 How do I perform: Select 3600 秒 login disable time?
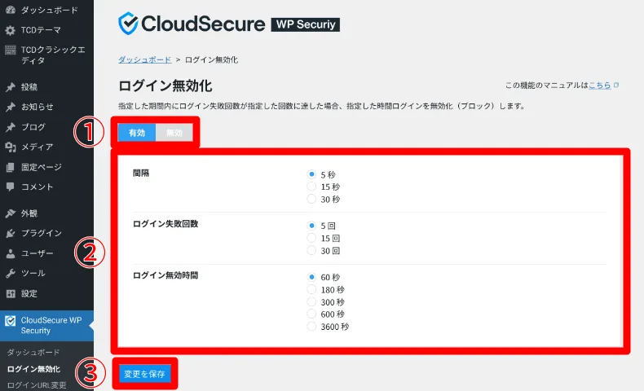tap(311, 327)
